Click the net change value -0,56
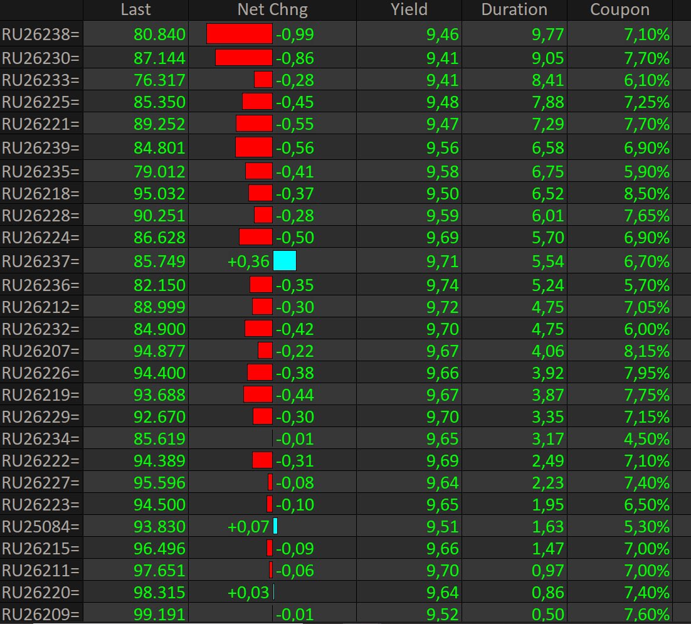 (295, 148)
